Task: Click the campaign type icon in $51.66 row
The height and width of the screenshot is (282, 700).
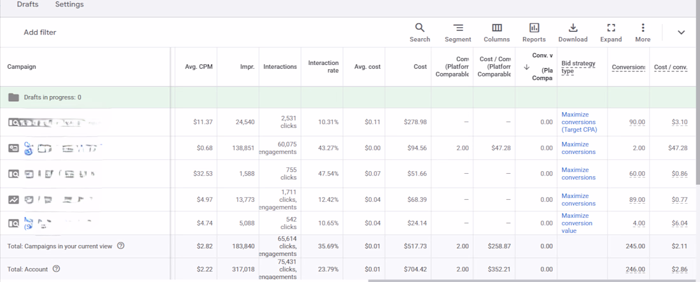Action: (13, 173)
